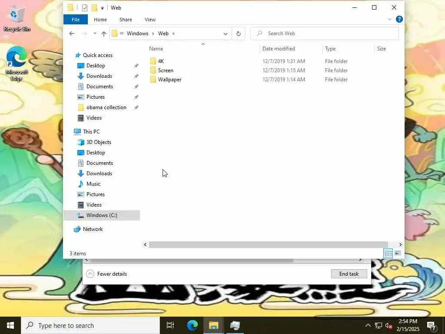
Task: Click the New folder quick access toolbar icon
Action: 94,8
